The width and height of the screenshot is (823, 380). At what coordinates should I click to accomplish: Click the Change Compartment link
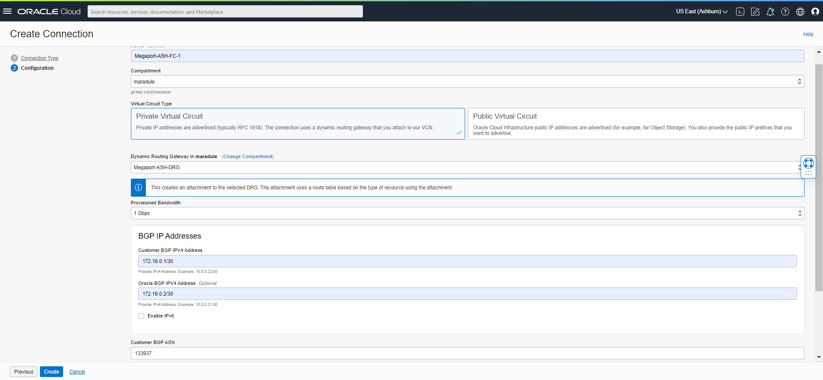(248, 157)
